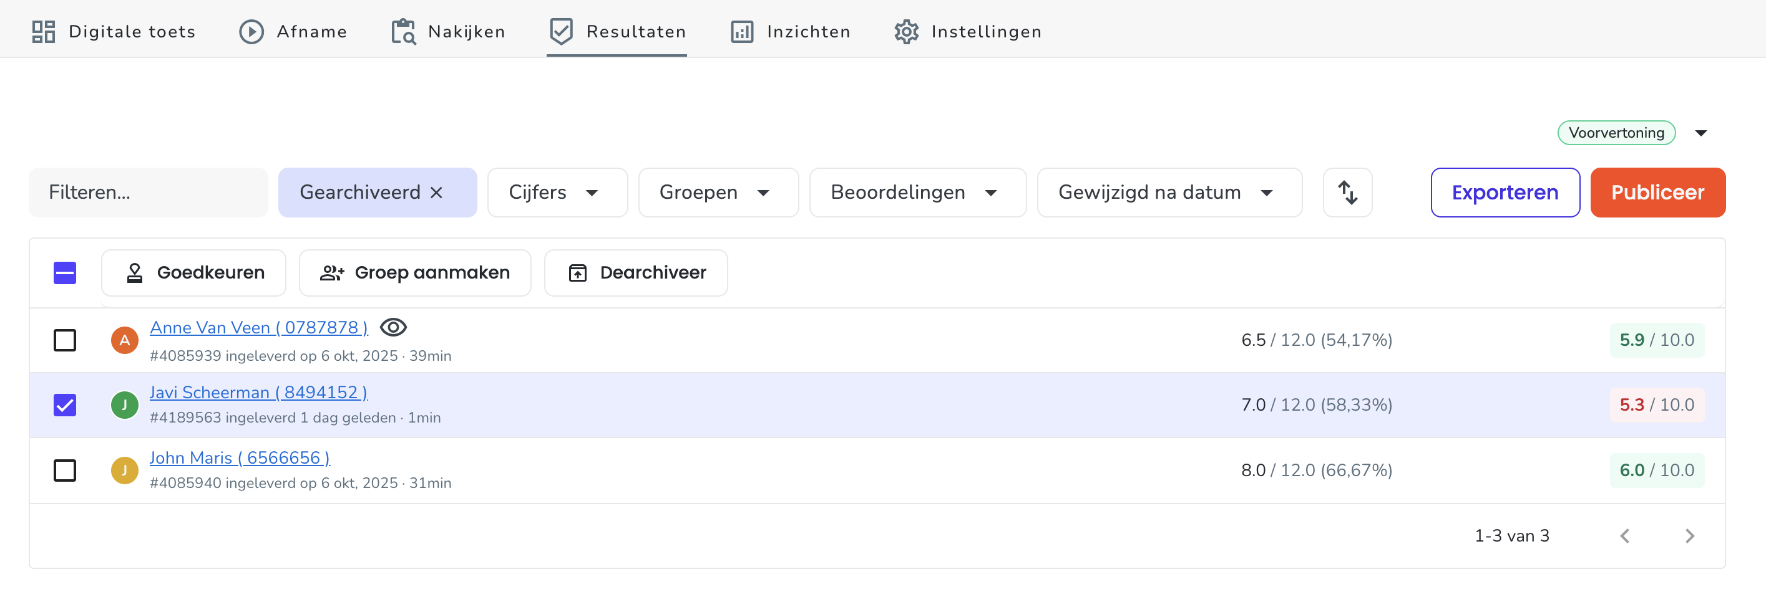Open the Inzichten tab
The width and height of the screenshot is (1766, 602).
coord(791,32)
